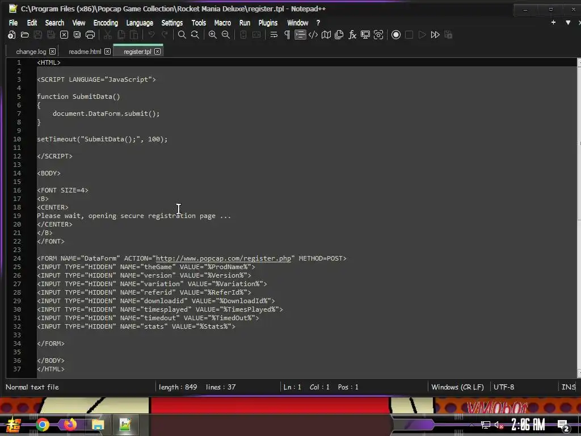Image resolution: width=581 pixels, height=436 pixels.
Task: Open the Tools menu
Action: (x=199, y=23)
